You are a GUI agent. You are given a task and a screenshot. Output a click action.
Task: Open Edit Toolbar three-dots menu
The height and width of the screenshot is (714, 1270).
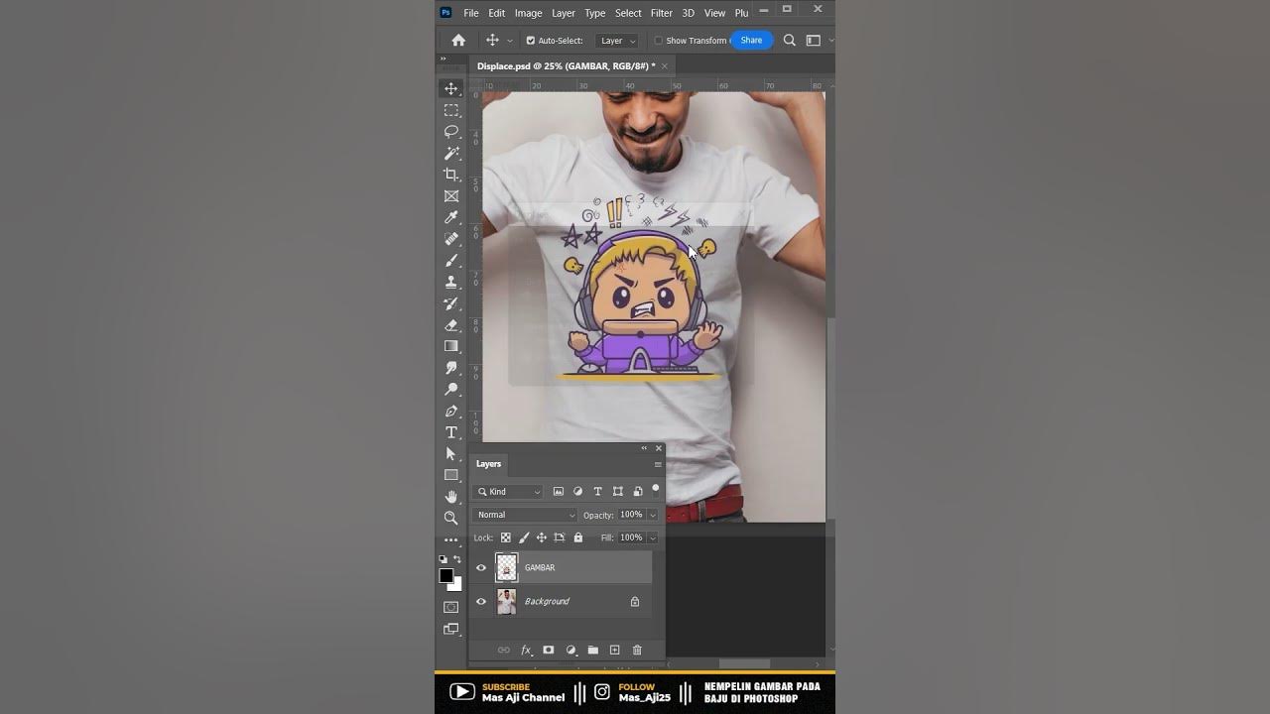tap(451, 540)
